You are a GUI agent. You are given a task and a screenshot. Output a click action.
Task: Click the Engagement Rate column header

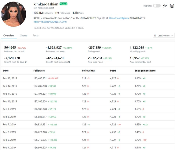[145, 71]
